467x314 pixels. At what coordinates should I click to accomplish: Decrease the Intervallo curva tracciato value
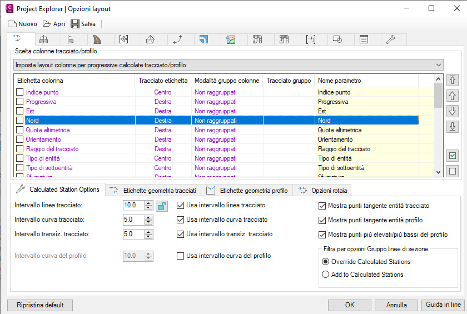[x=148, y=222]
